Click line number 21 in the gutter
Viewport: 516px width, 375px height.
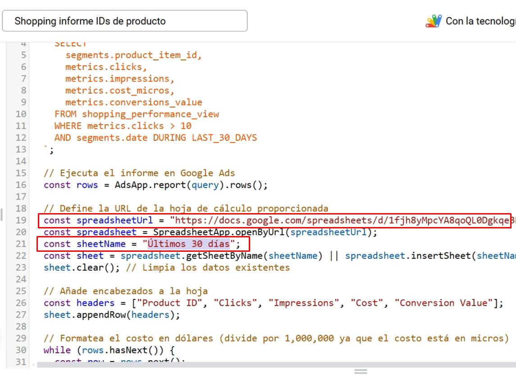[21, 244]
